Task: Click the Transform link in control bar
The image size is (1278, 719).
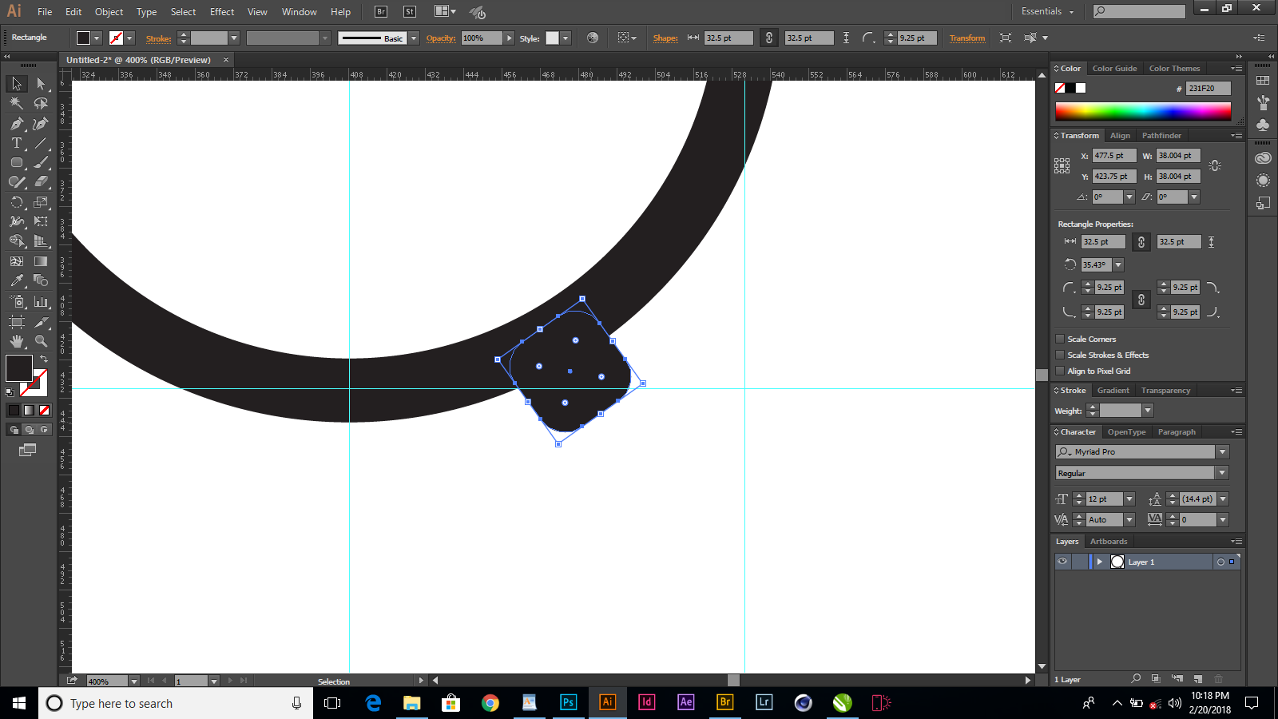Action: click(967, 38)
